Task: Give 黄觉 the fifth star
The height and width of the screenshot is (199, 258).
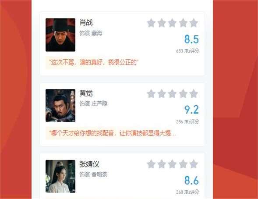Action: coord(194,94)
